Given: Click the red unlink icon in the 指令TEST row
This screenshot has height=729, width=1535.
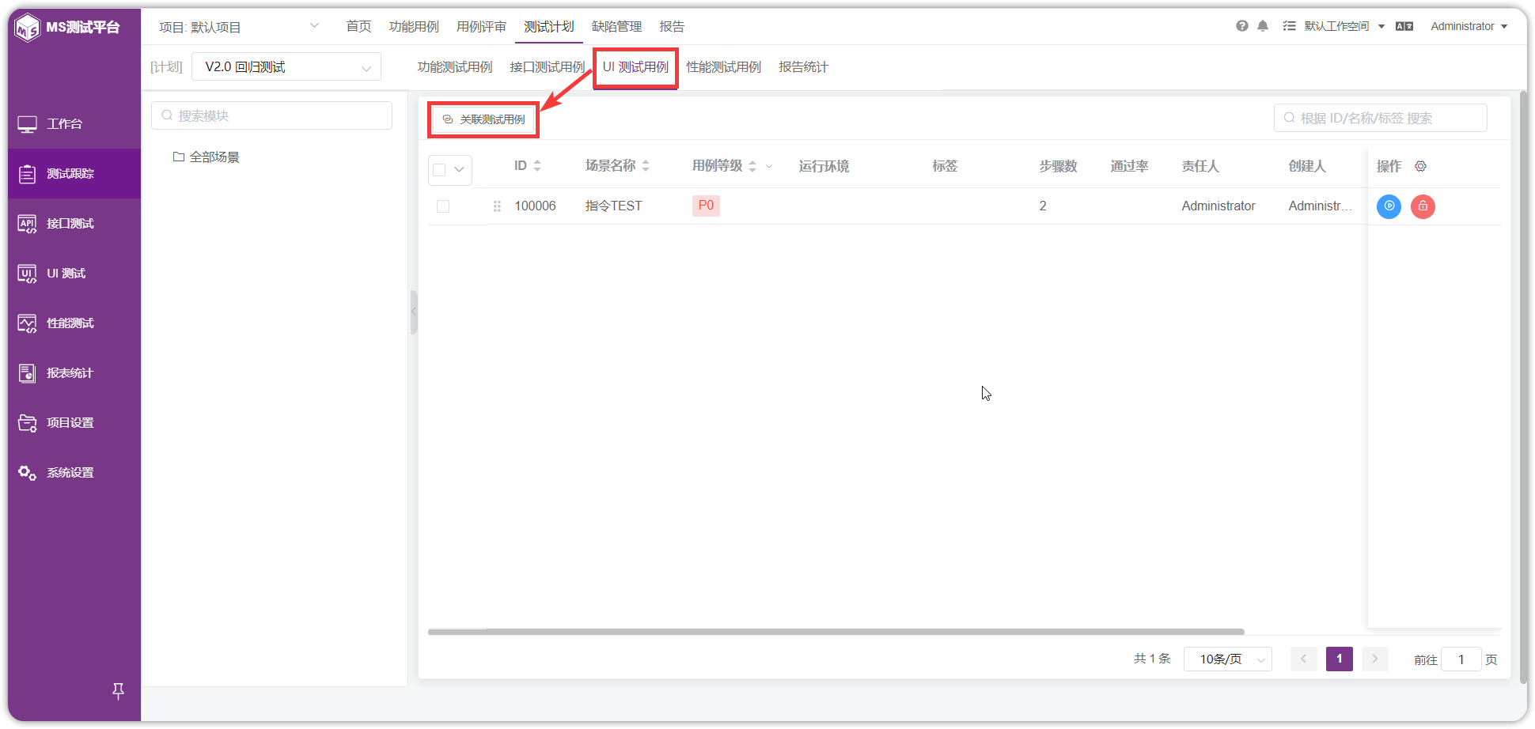Looking at the screenshot, I should 1423,206.
